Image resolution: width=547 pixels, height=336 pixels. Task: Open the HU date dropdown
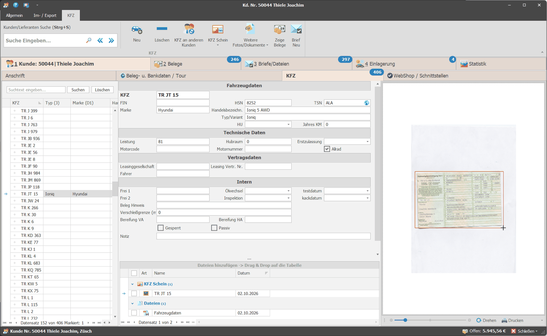click(289, 125)
